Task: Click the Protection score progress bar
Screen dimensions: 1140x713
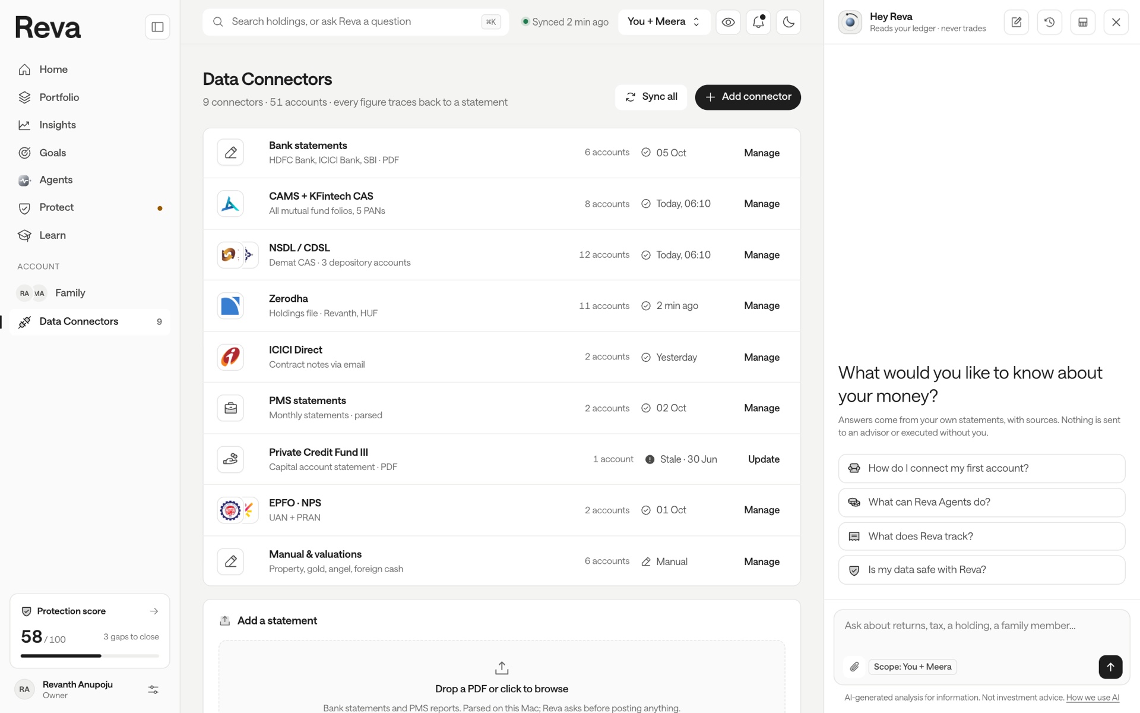Action: pos(90,656)
